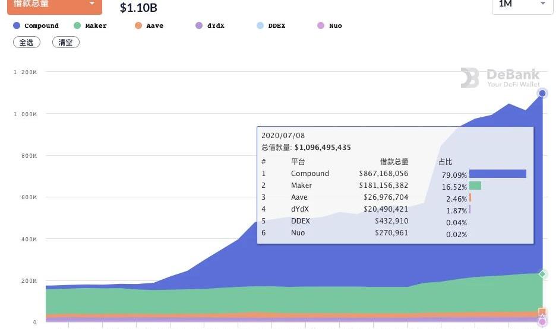Click the 600M y-axis label
This screenshot has height=329, width=559.
coord(29,197)
